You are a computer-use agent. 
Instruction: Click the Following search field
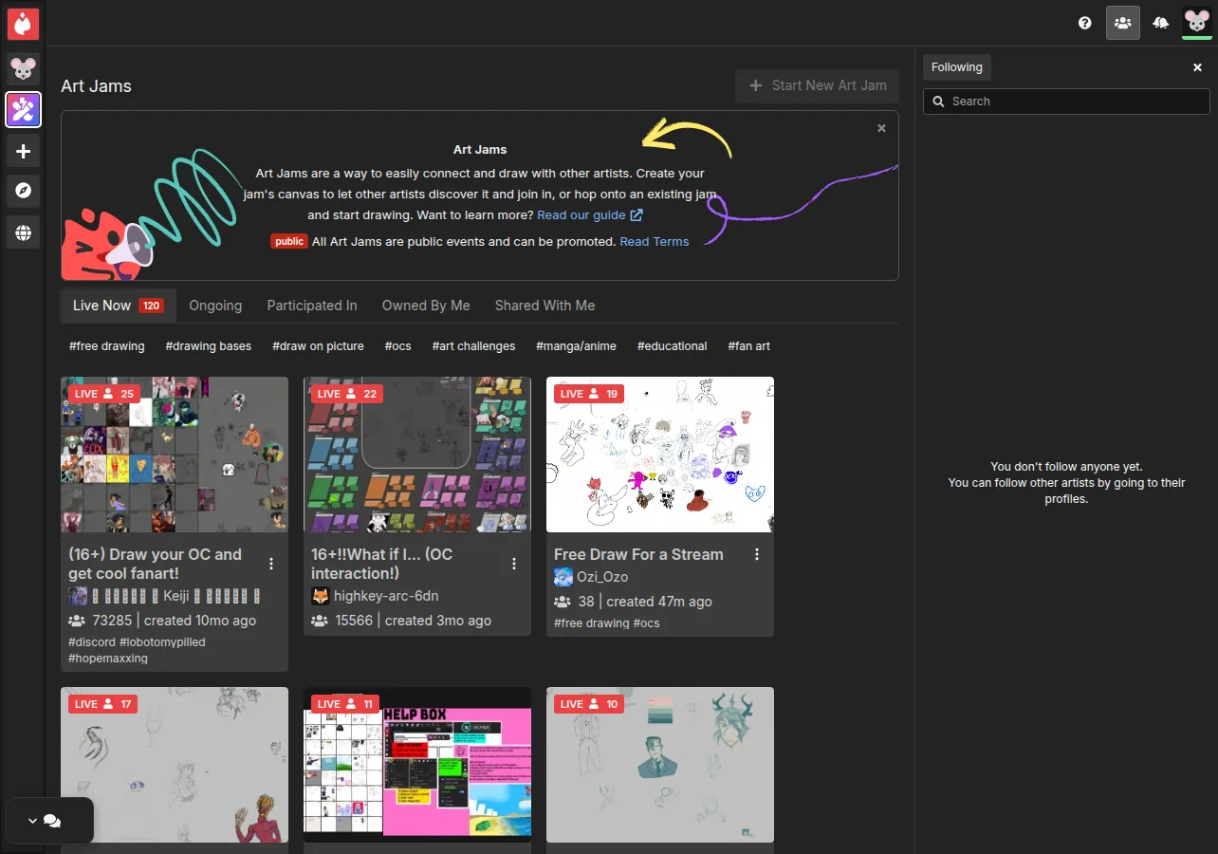1066,102
